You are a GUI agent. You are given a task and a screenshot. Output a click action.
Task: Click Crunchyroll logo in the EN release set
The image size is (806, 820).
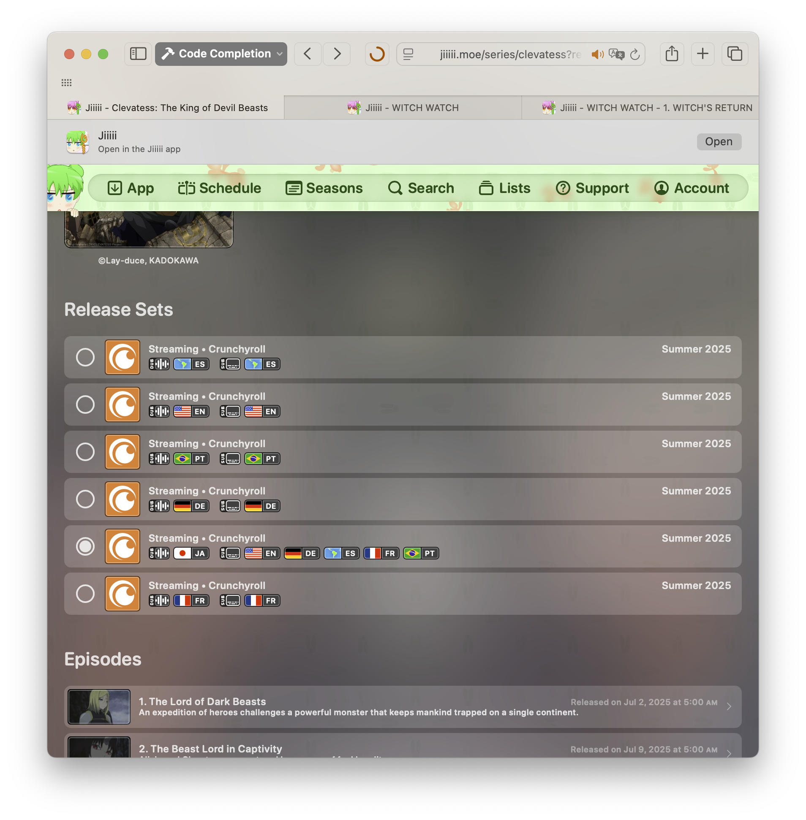pos(123,405)
